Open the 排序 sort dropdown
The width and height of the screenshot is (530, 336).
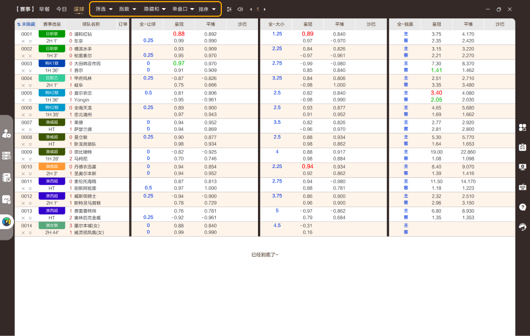[x=207, y=9]
